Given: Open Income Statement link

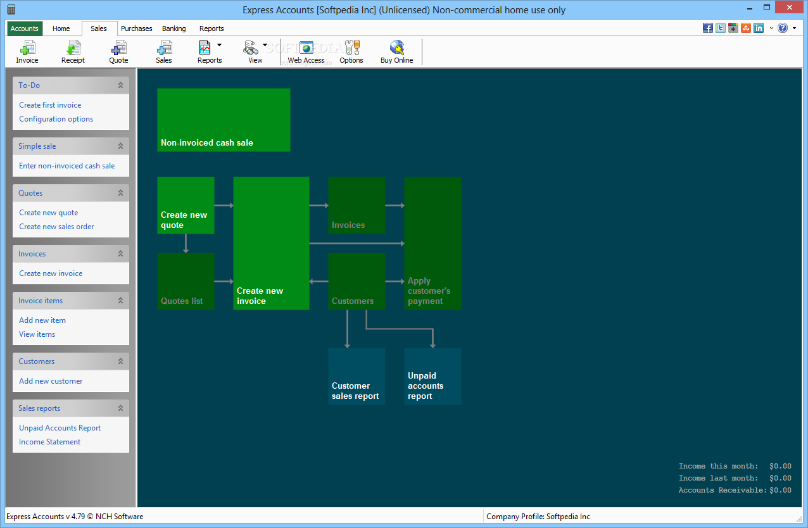Looking at the screenshot, I should (x=49, y=442).
